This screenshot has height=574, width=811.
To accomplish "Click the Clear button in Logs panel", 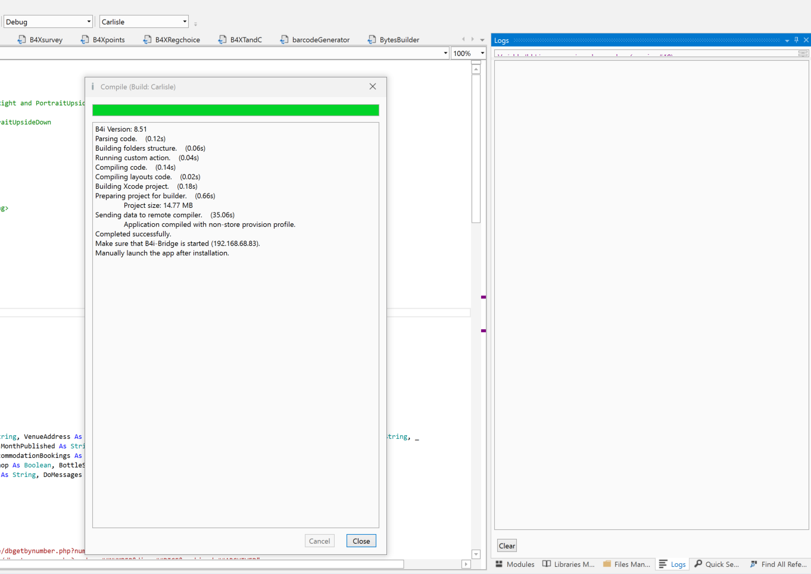I will click(x=507, y=546).
